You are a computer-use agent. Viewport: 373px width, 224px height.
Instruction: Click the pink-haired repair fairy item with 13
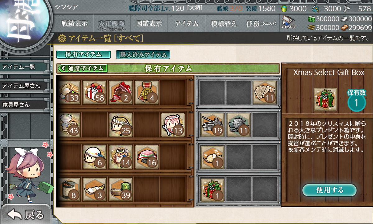click(173, 124)
